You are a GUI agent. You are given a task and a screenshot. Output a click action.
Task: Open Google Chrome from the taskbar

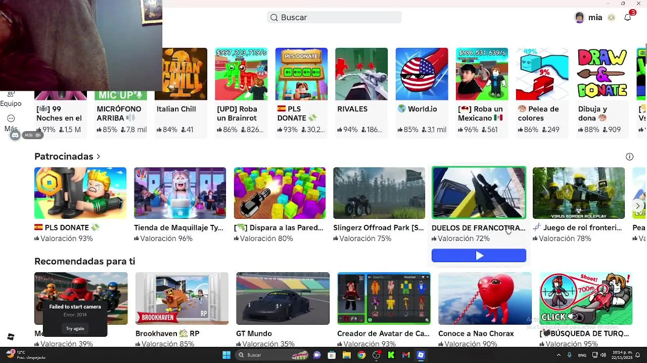click(x=361, y=355)
